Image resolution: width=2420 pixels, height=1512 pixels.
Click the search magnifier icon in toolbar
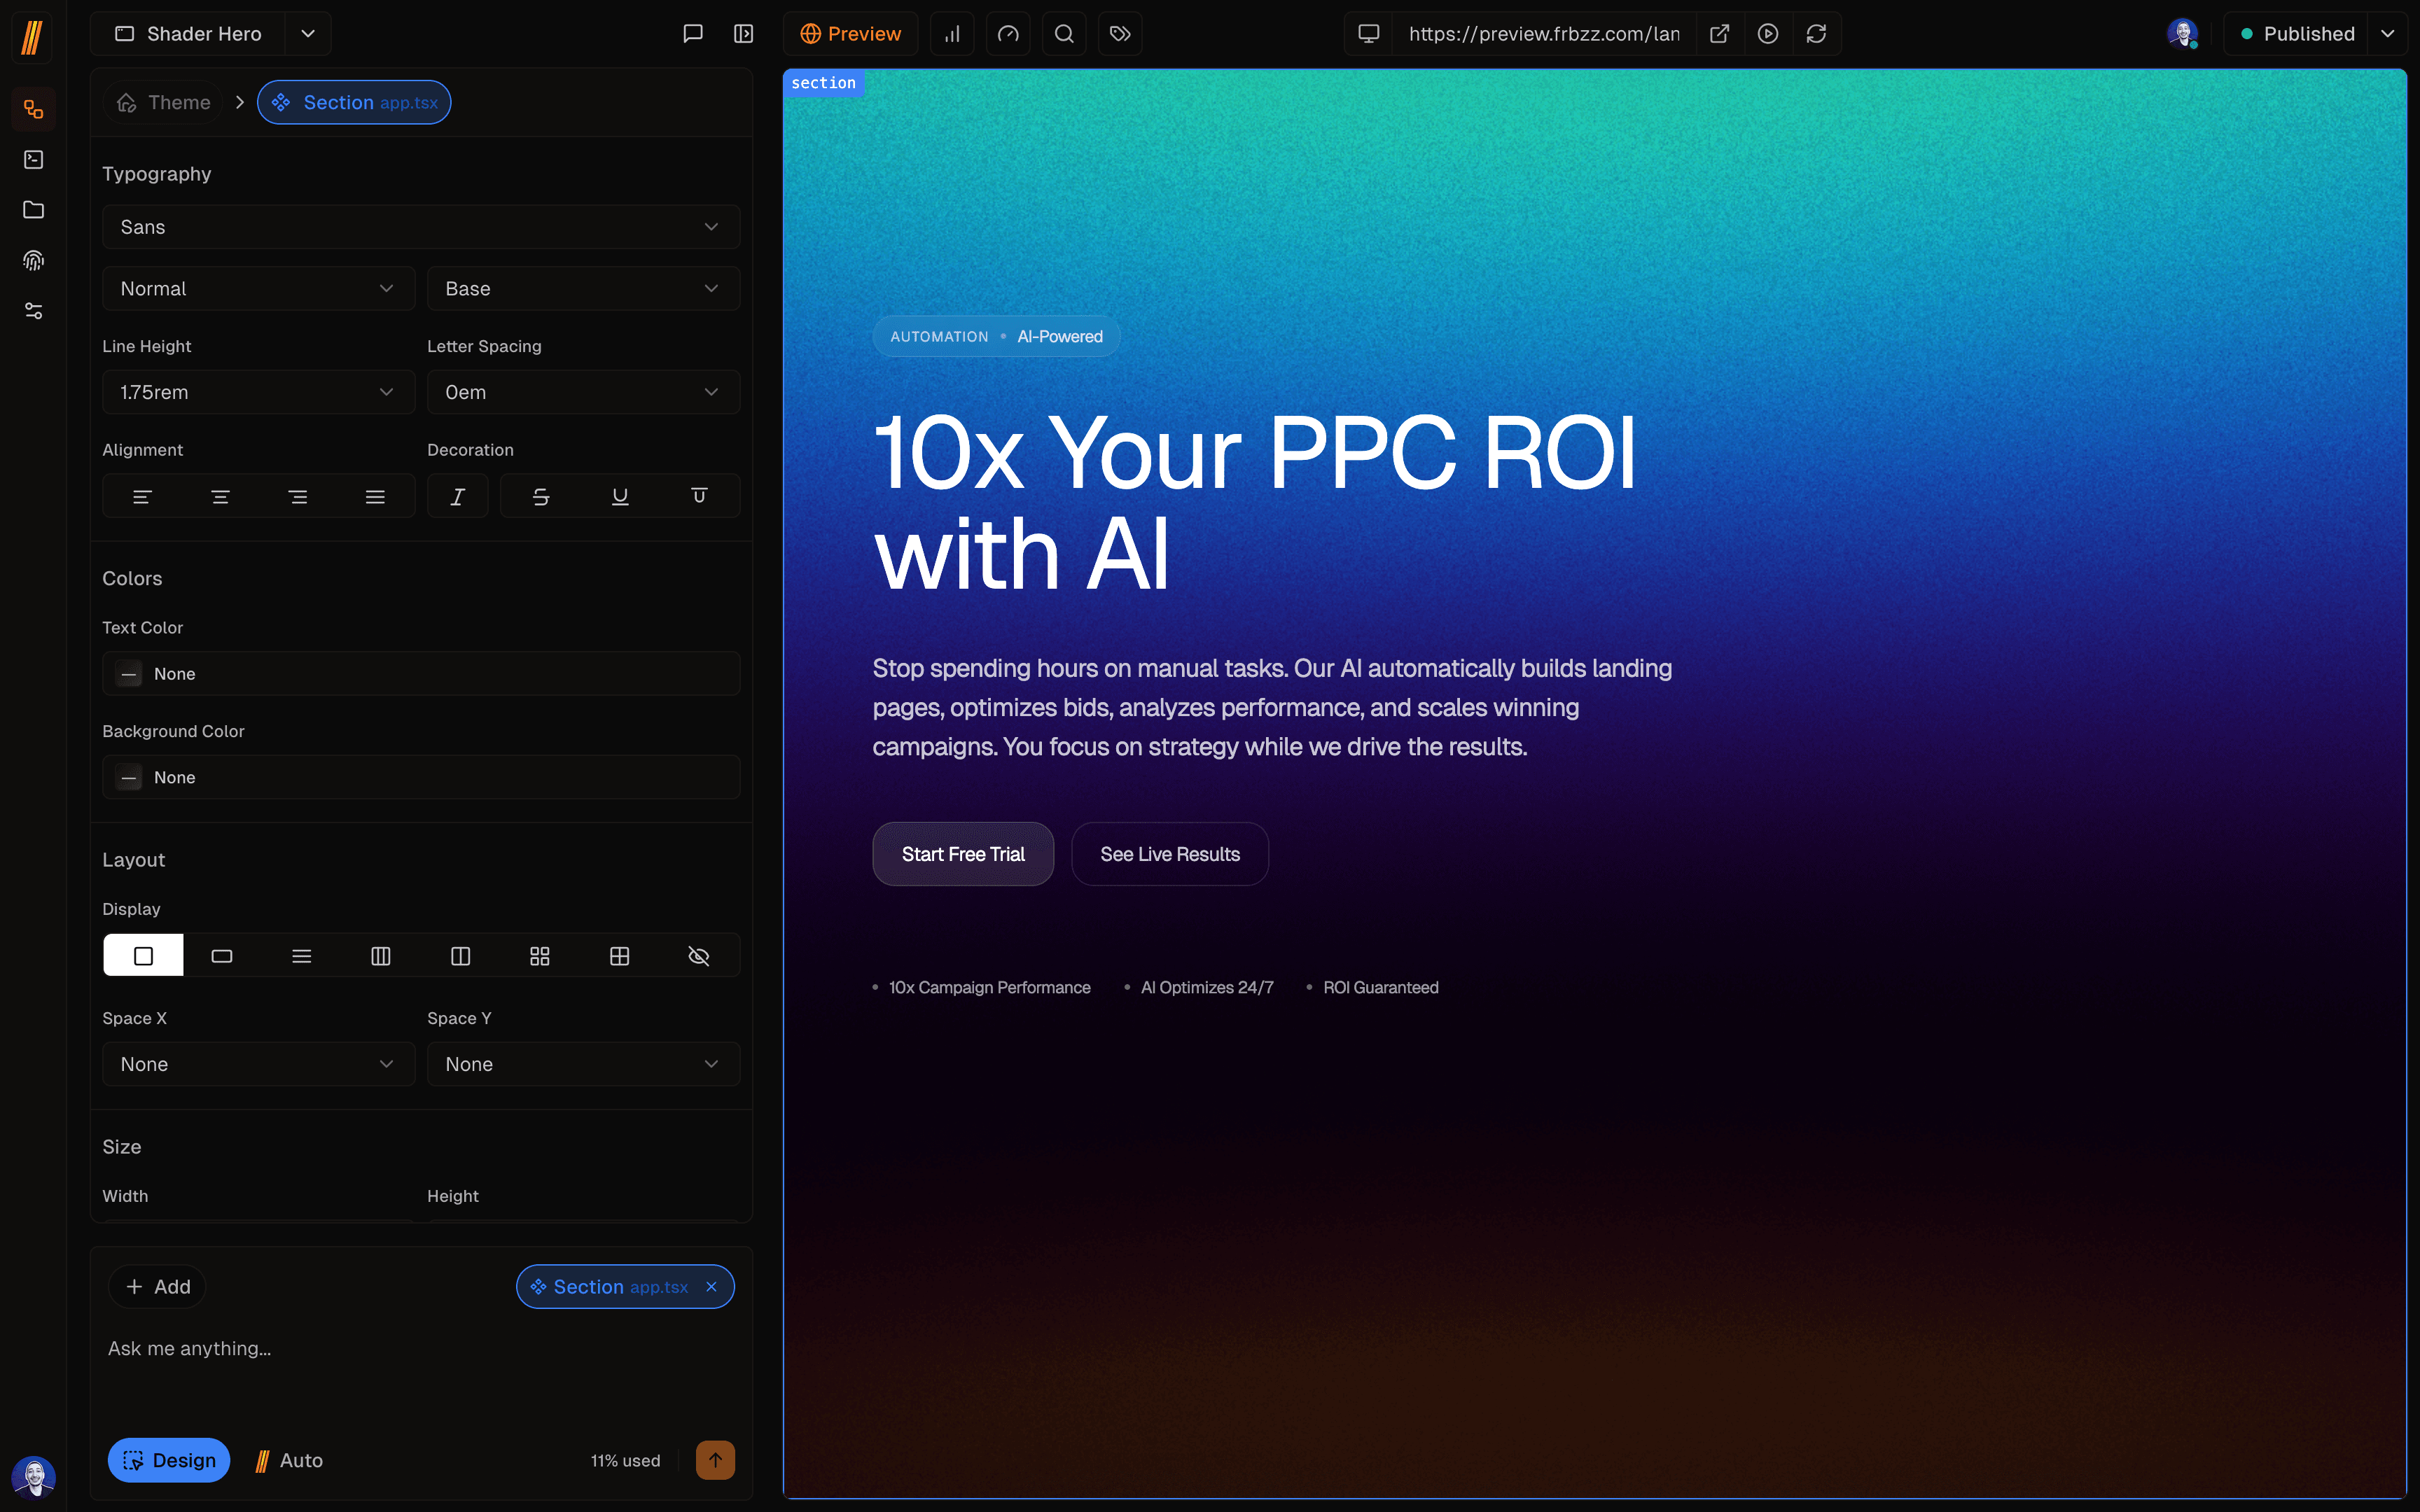pyautogui.click(x=1064, y=34)
